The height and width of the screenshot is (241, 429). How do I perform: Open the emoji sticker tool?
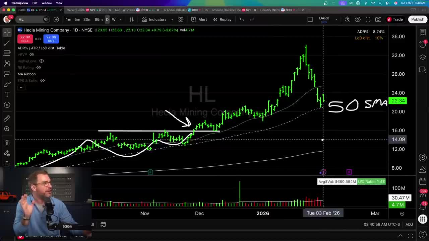[x=7, y=105]
